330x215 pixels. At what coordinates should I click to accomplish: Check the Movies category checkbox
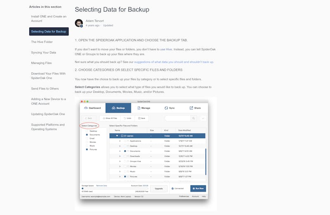click(x=87, y=142)
